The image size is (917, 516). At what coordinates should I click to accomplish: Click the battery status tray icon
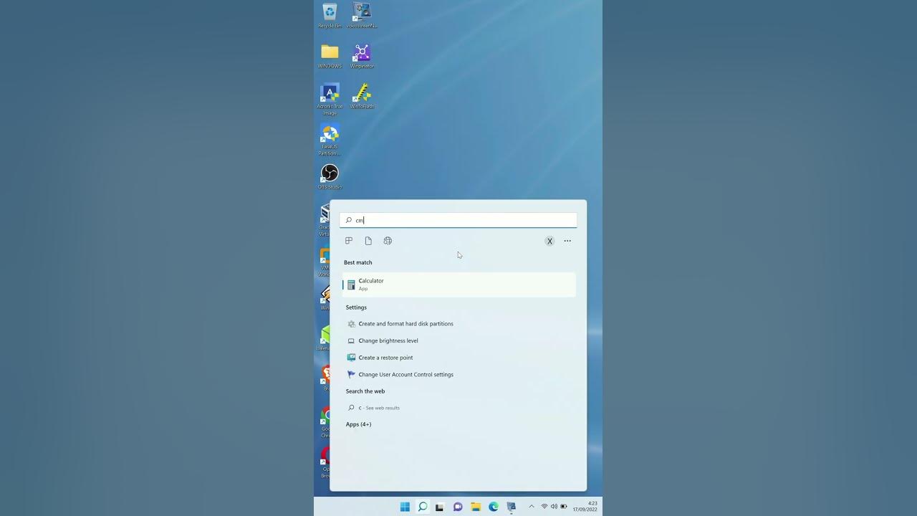564,507
